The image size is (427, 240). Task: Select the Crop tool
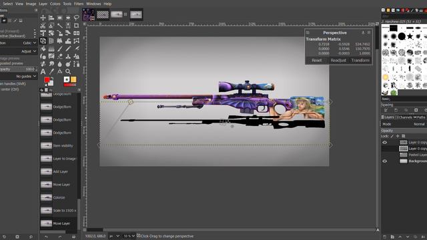pyautogui.click(x=77, y=25)
